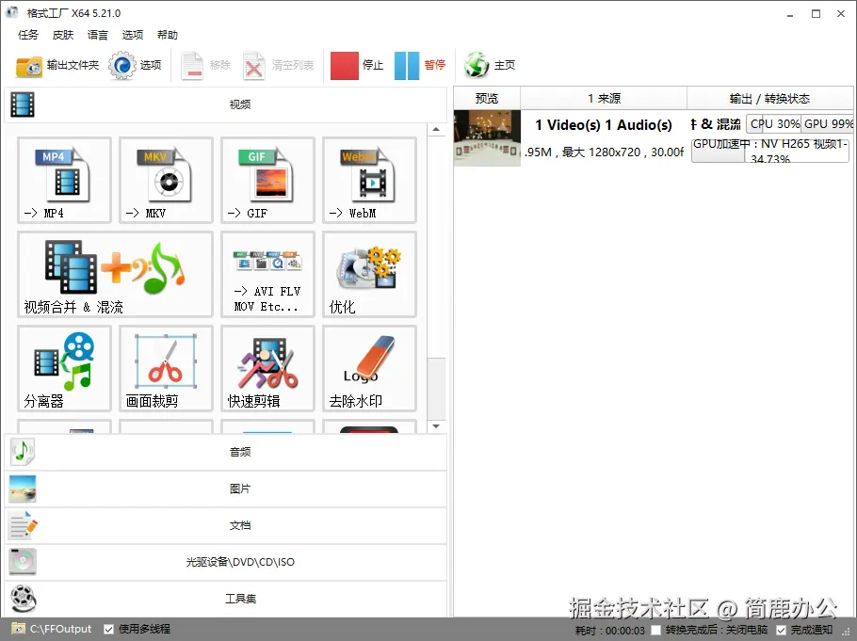857x641 pixels.
Task: Open the 任务 menu
Action: point(27,35)
